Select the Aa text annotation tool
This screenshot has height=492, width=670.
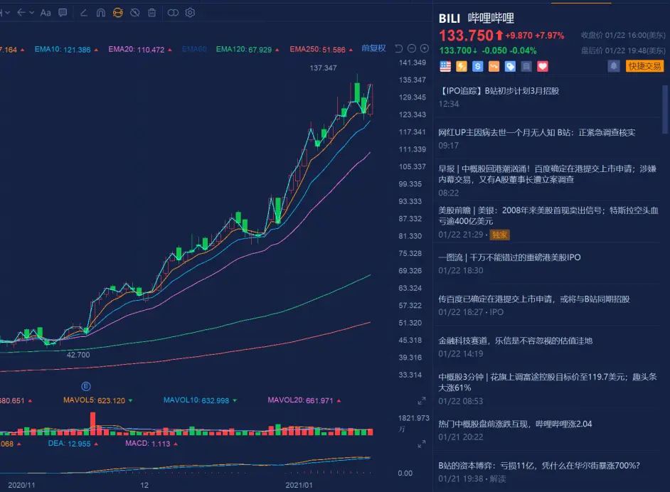[46, 12]
